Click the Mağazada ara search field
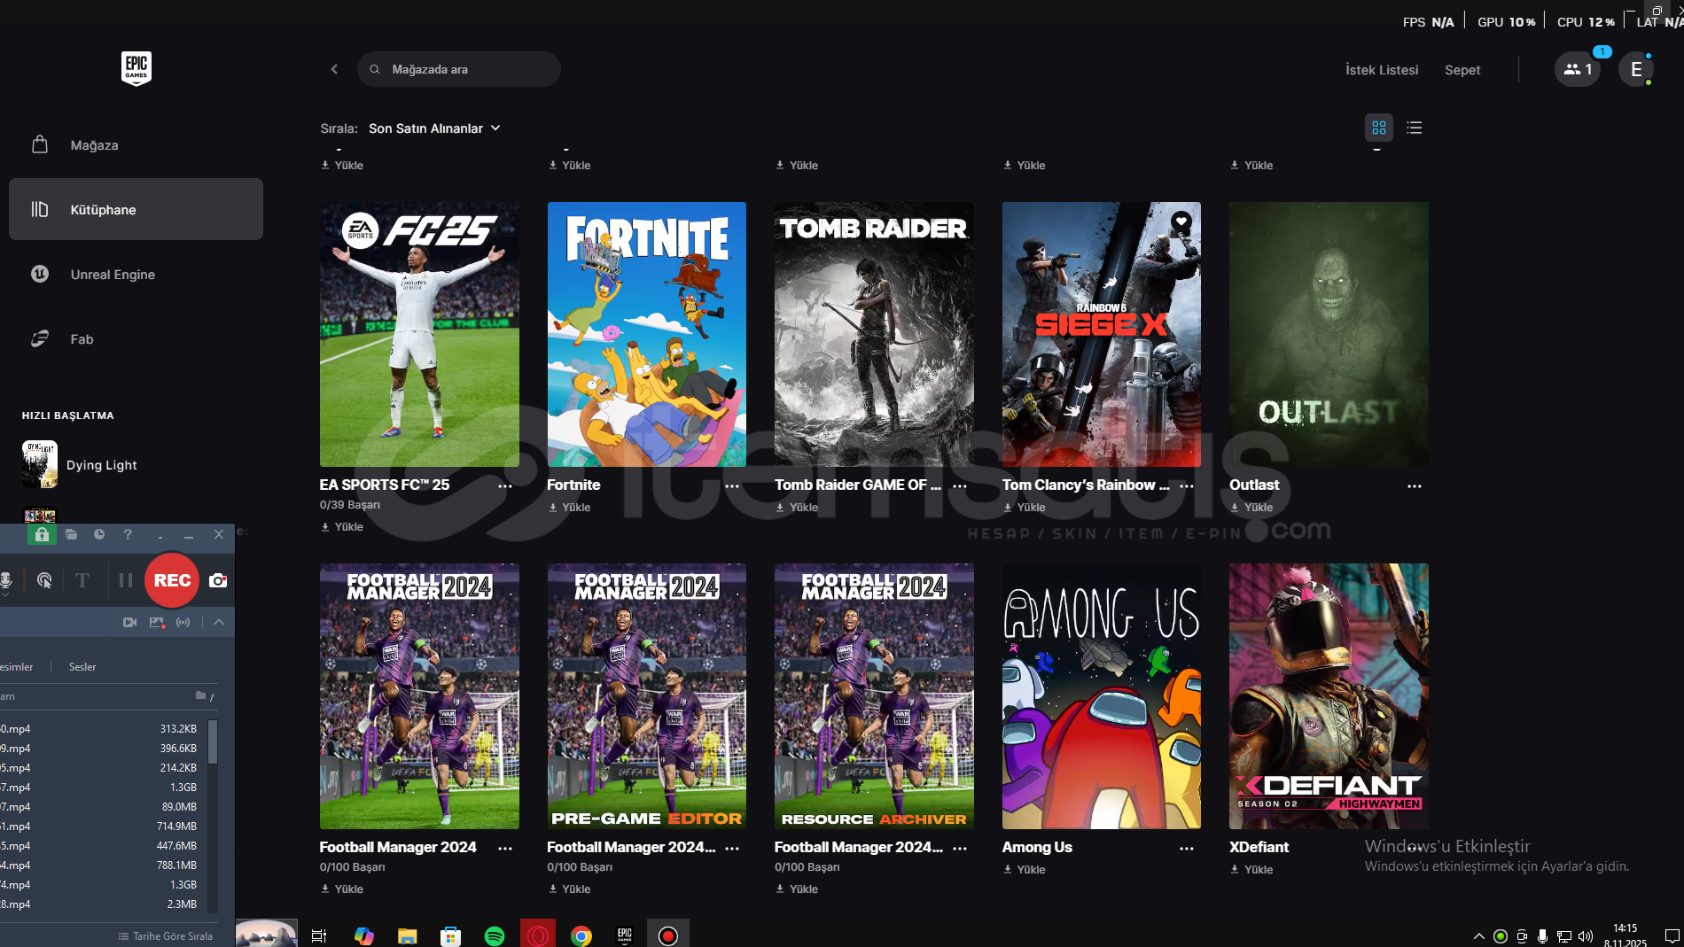 click(x=459, y=69)
